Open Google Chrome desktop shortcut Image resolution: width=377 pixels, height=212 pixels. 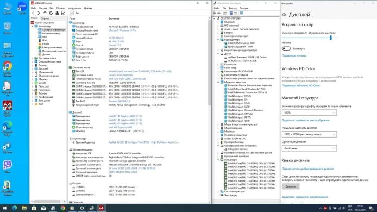(x=7, y=68)
